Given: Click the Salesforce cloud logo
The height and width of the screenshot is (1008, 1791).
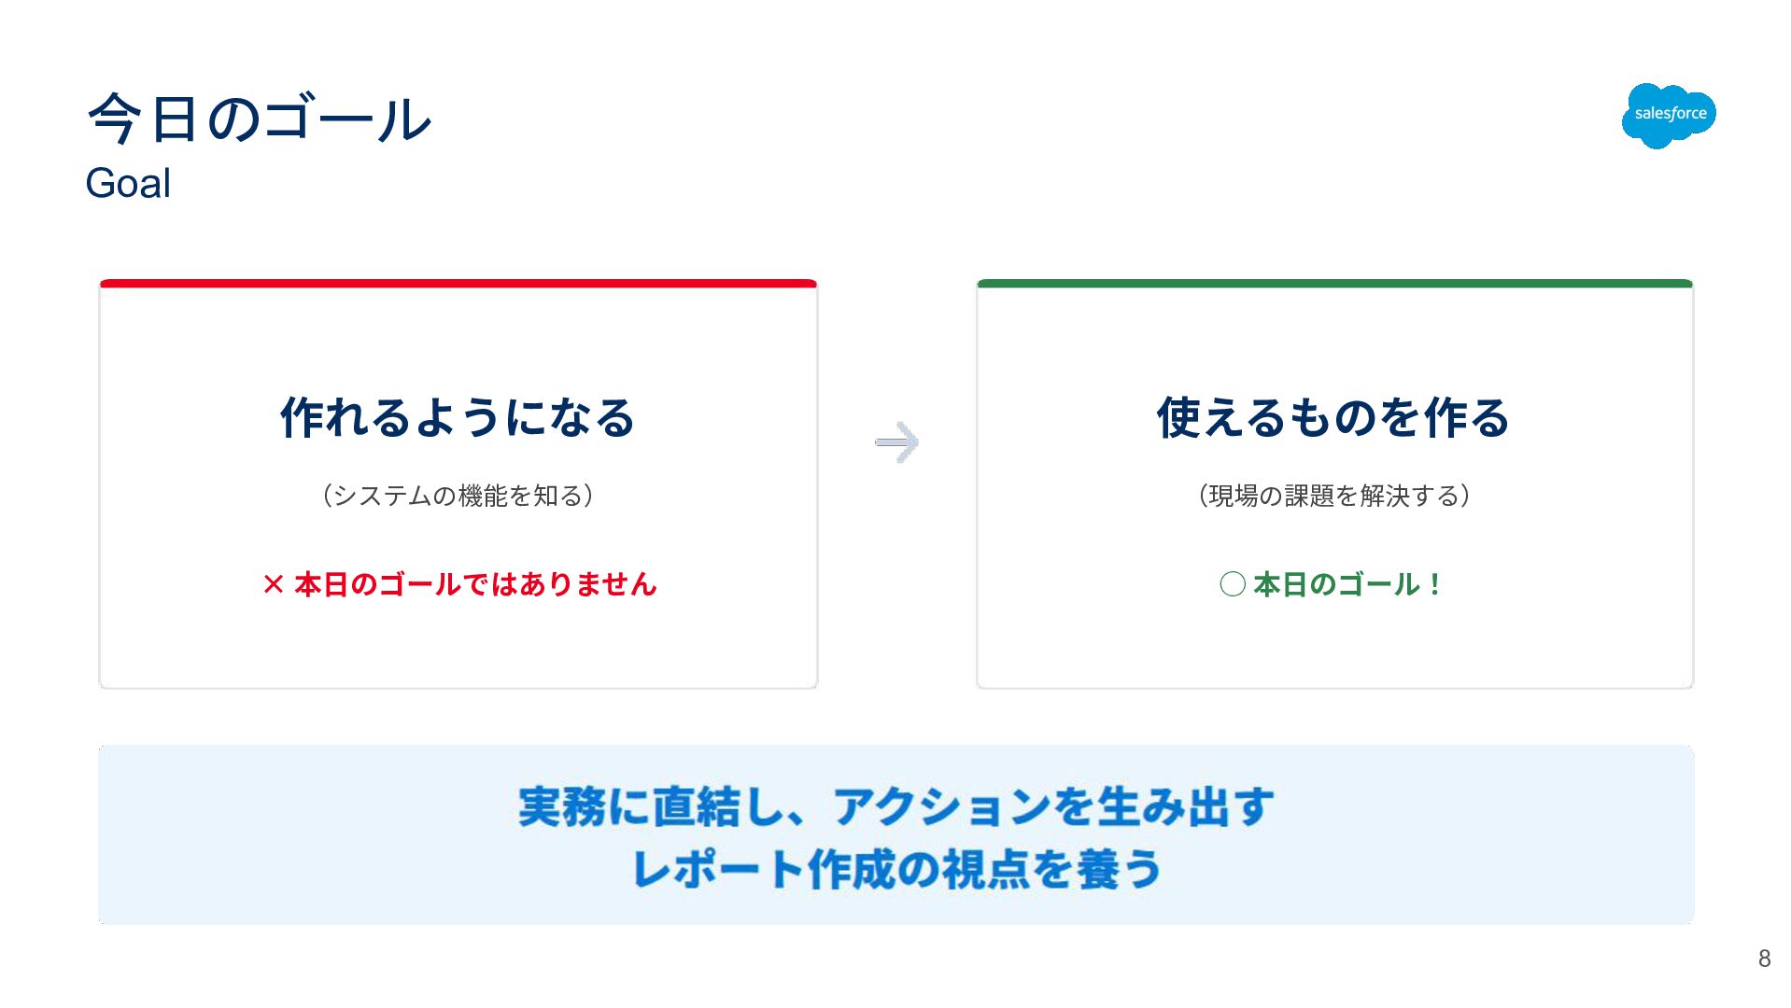Looking at the screenshot, I should pos(1669,115).
